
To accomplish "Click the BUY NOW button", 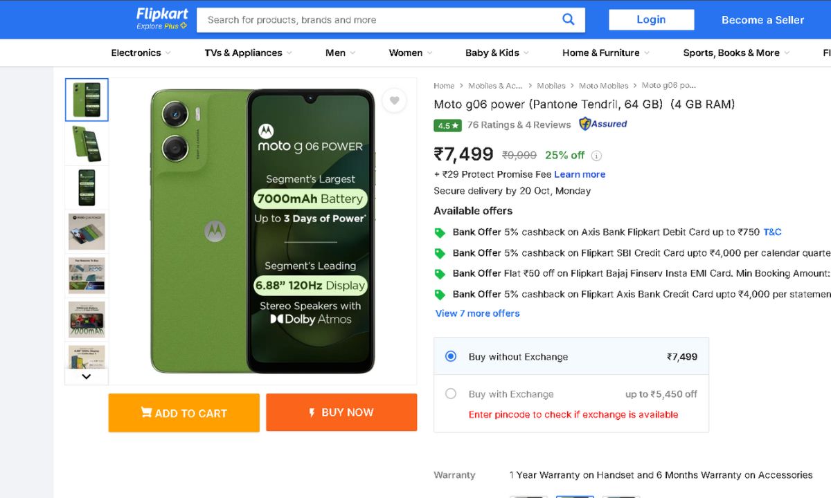I will (341, 412).
